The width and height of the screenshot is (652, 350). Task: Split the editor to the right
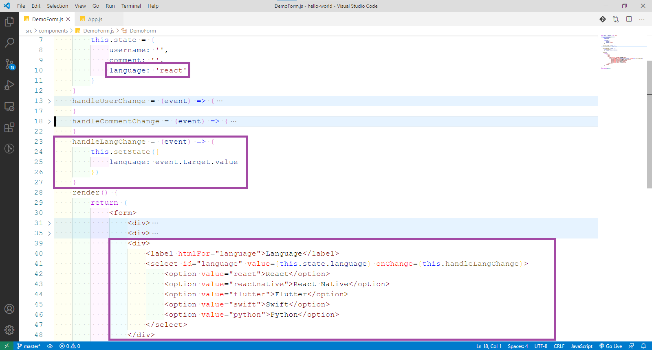(x=629, y=19)
